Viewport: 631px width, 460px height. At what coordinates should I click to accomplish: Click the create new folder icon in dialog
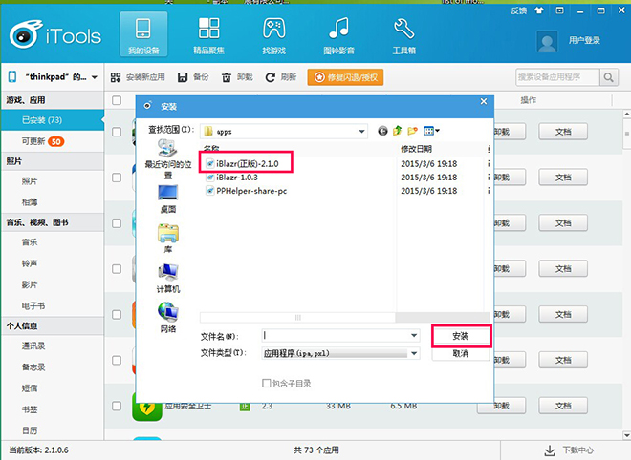pyautogui.click(x=412, y=131)
